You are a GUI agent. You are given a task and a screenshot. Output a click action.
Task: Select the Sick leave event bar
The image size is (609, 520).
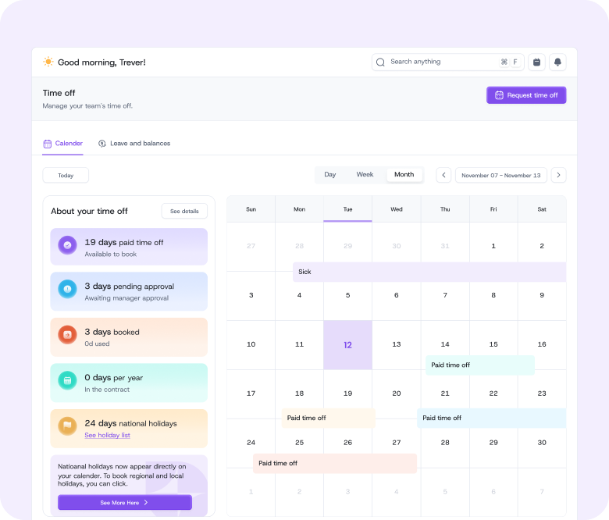tap(429, 272)
